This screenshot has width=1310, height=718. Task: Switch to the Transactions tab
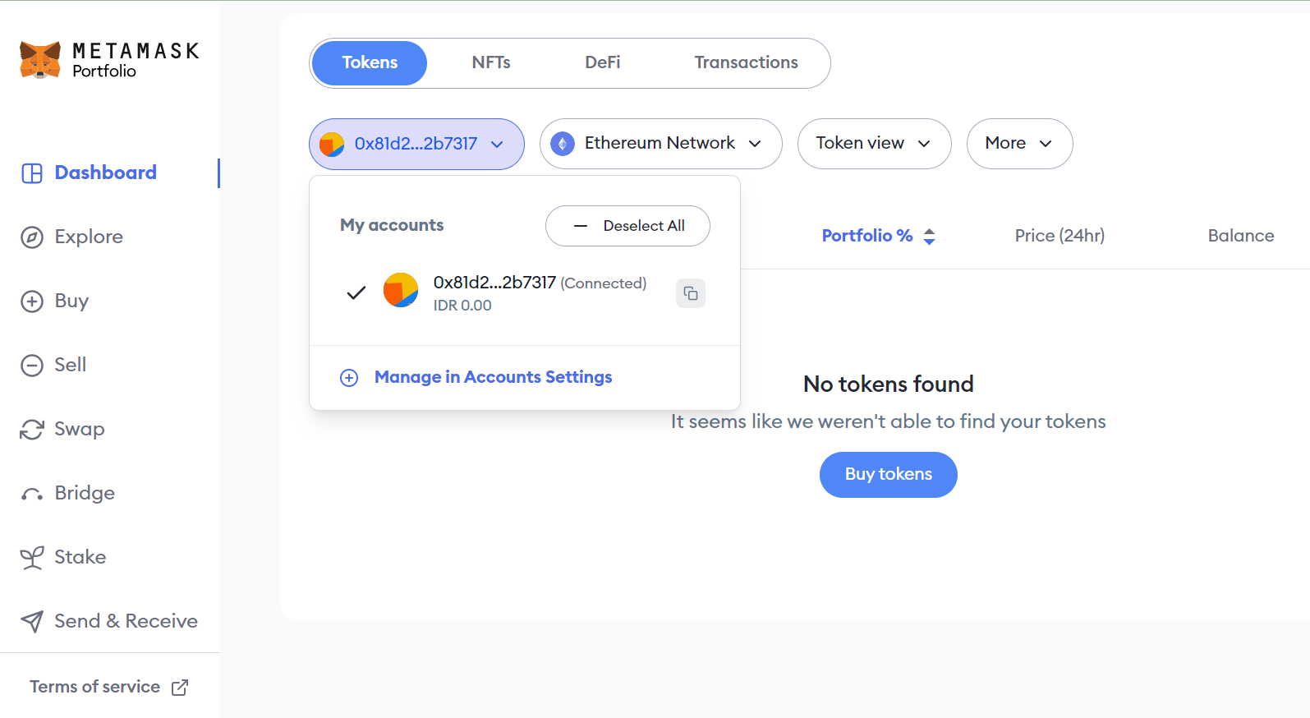coord(746,62)
